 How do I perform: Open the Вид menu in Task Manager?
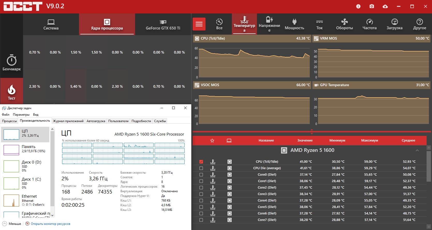[36, 115]
